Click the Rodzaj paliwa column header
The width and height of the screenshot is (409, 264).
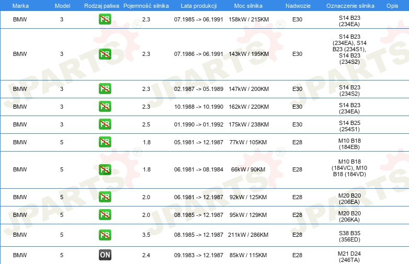click(101, 6)
